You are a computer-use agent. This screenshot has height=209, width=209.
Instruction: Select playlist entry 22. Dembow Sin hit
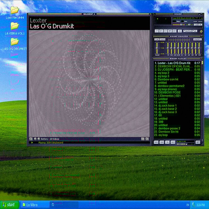(x=177, y=132)
